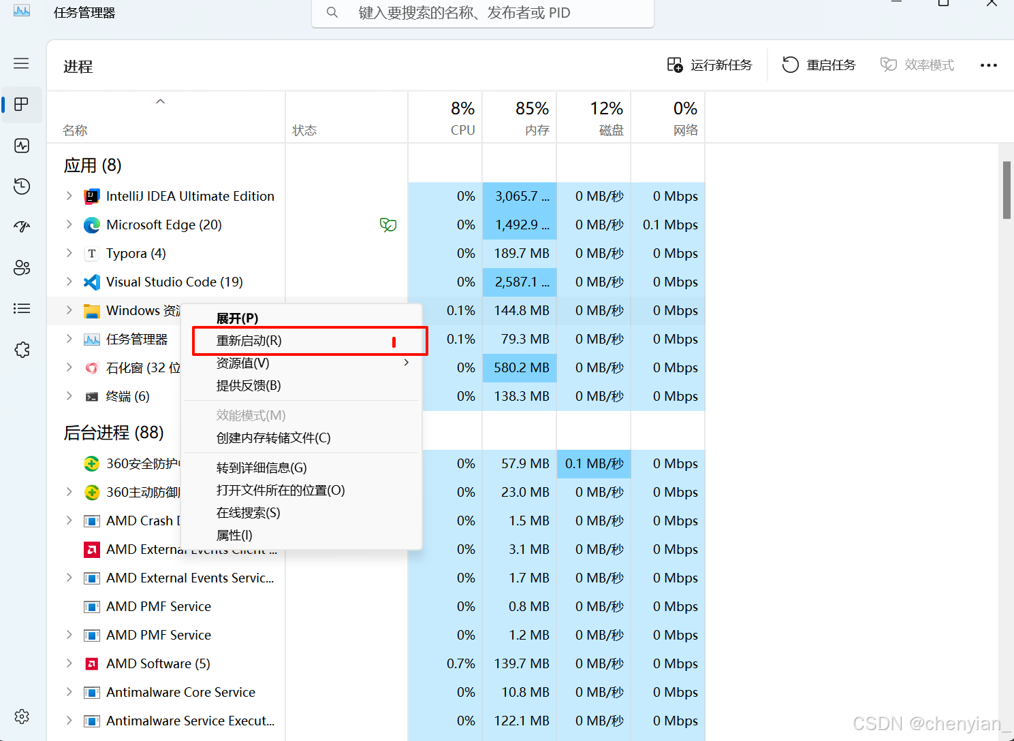The width and height of the screenshot is (1014, 741).
Task: Expand IntelliJ IDEA Ultimate Edition row
Action: pyautogui.click(x=69, y=196)
